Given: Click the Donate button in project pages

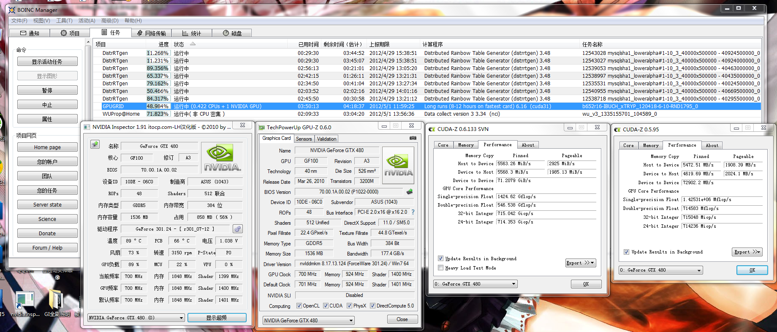Looking at the screenshot, I should click(x=47, y=233).
